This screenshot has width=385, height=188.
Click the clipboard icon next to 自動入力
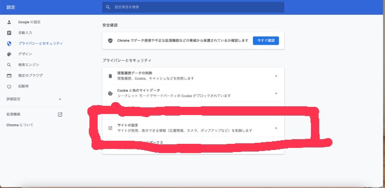[x=9, y=33]
